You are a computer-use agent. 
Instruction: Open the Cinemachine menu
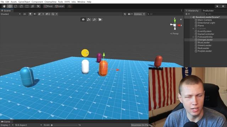50,2
